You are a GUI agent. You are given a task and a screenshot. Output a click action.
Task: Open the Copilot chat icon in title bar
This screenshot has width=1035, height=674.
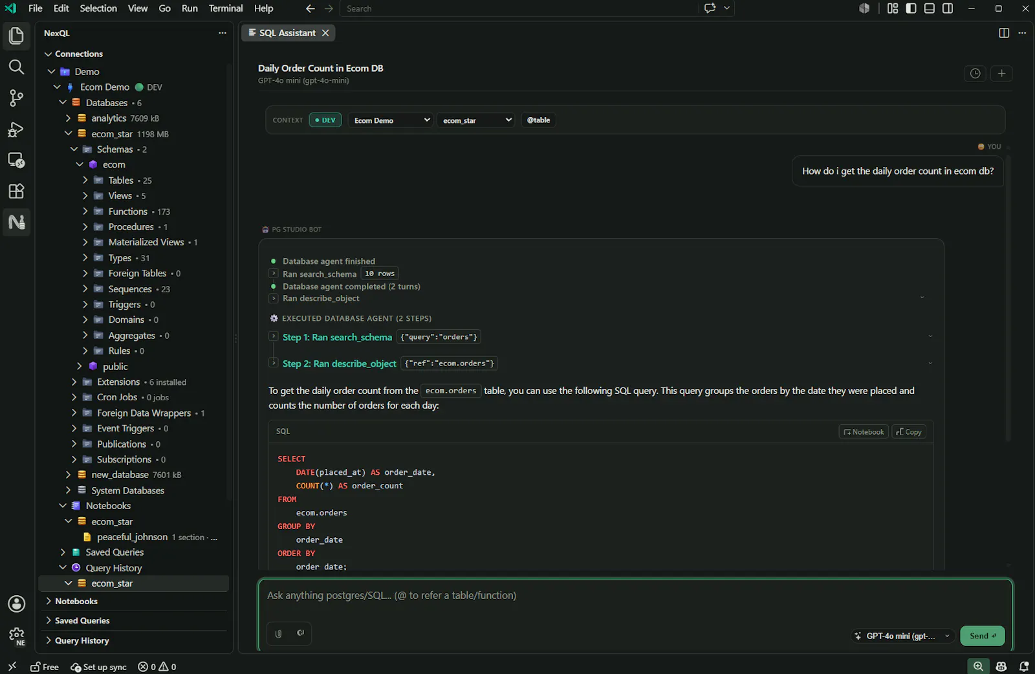(710, 8)
